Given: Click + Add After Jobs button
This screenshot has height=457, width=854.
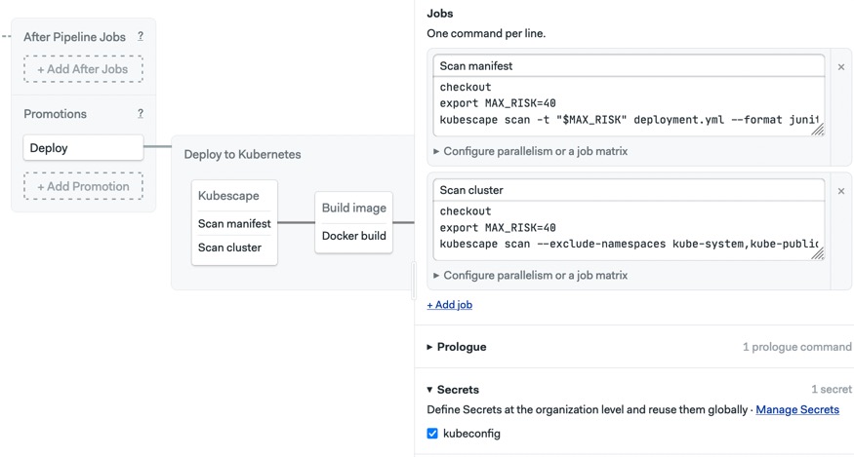Looking at the screenshot, I should tap(83, 69).
